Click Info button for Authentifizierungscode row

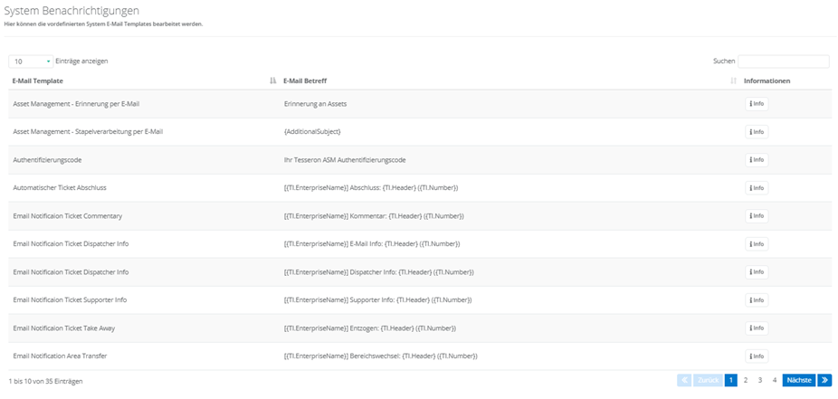(757, 160)
